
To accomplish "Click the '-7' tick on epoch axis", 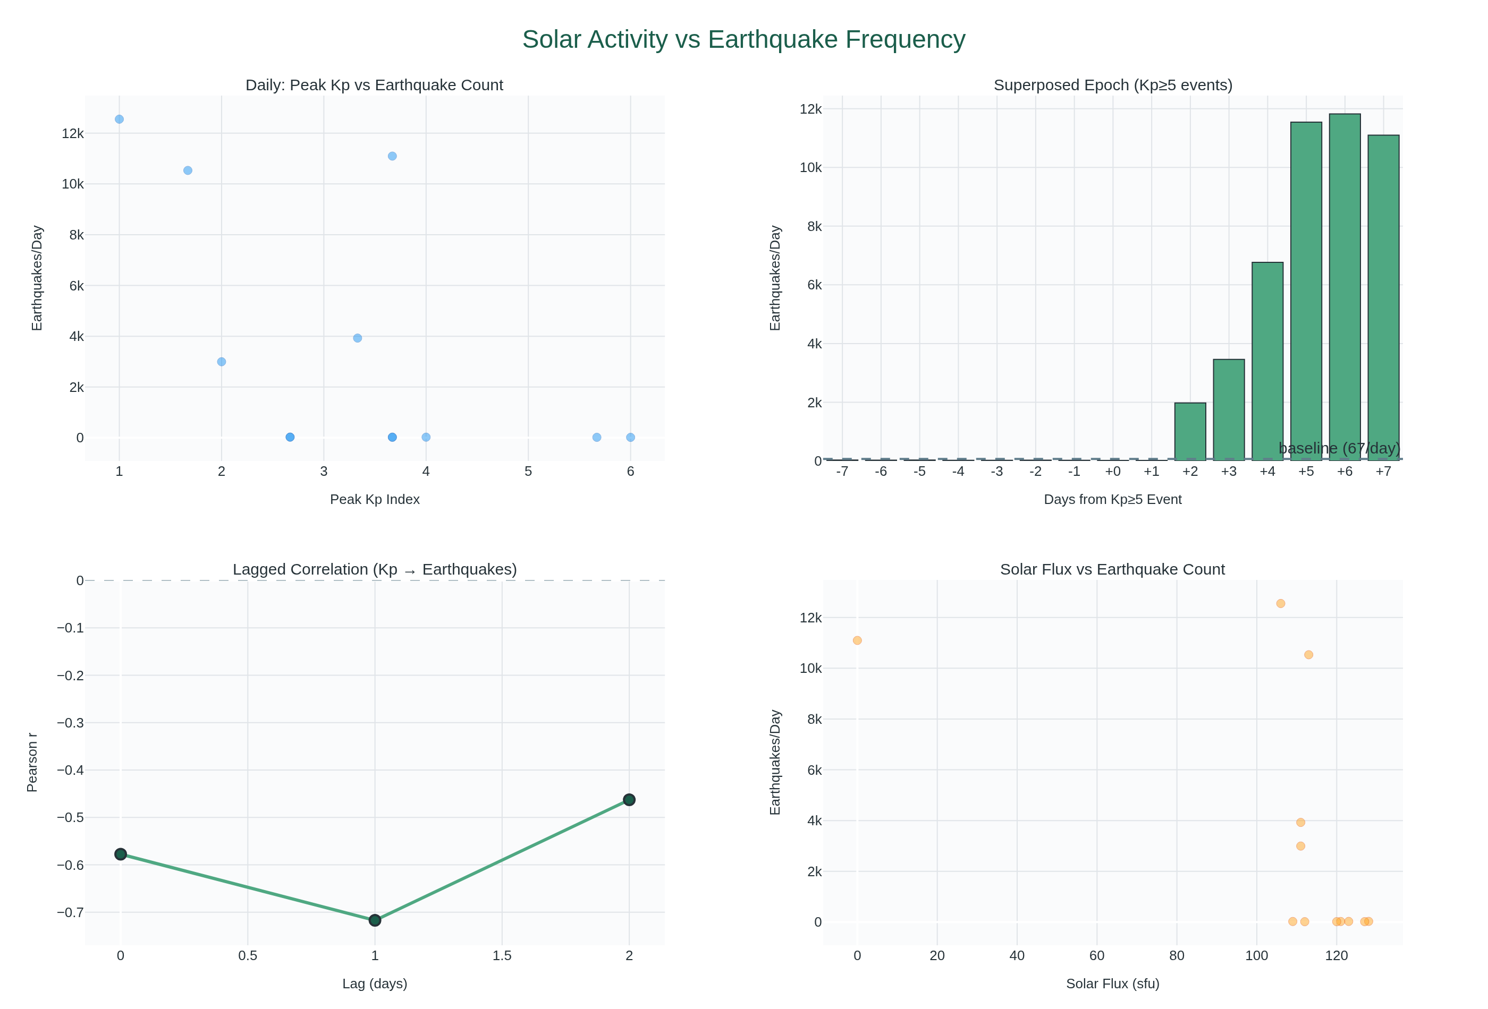I will [842, 472].
